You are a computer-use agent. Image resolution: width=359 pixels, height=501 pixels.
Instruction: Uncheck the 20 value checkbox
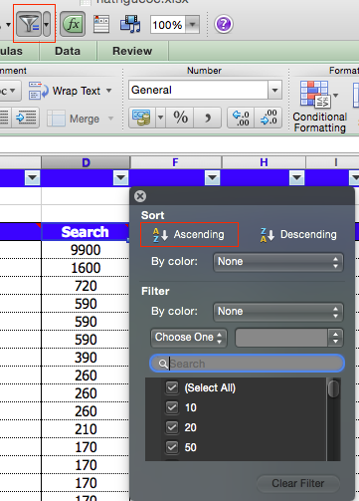pos(172,427)
